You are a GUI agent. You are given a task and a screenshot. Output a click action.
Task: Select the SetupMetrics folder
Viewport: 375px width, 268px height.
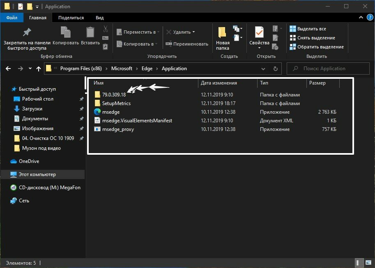pos(116,103)
